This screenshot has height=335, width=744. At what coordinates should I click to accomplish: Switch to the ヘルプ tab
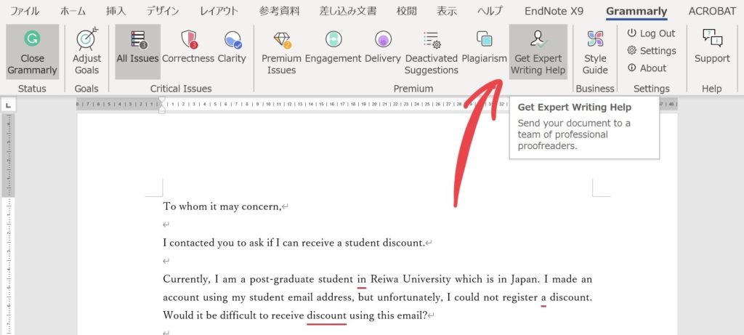(490, 12)
